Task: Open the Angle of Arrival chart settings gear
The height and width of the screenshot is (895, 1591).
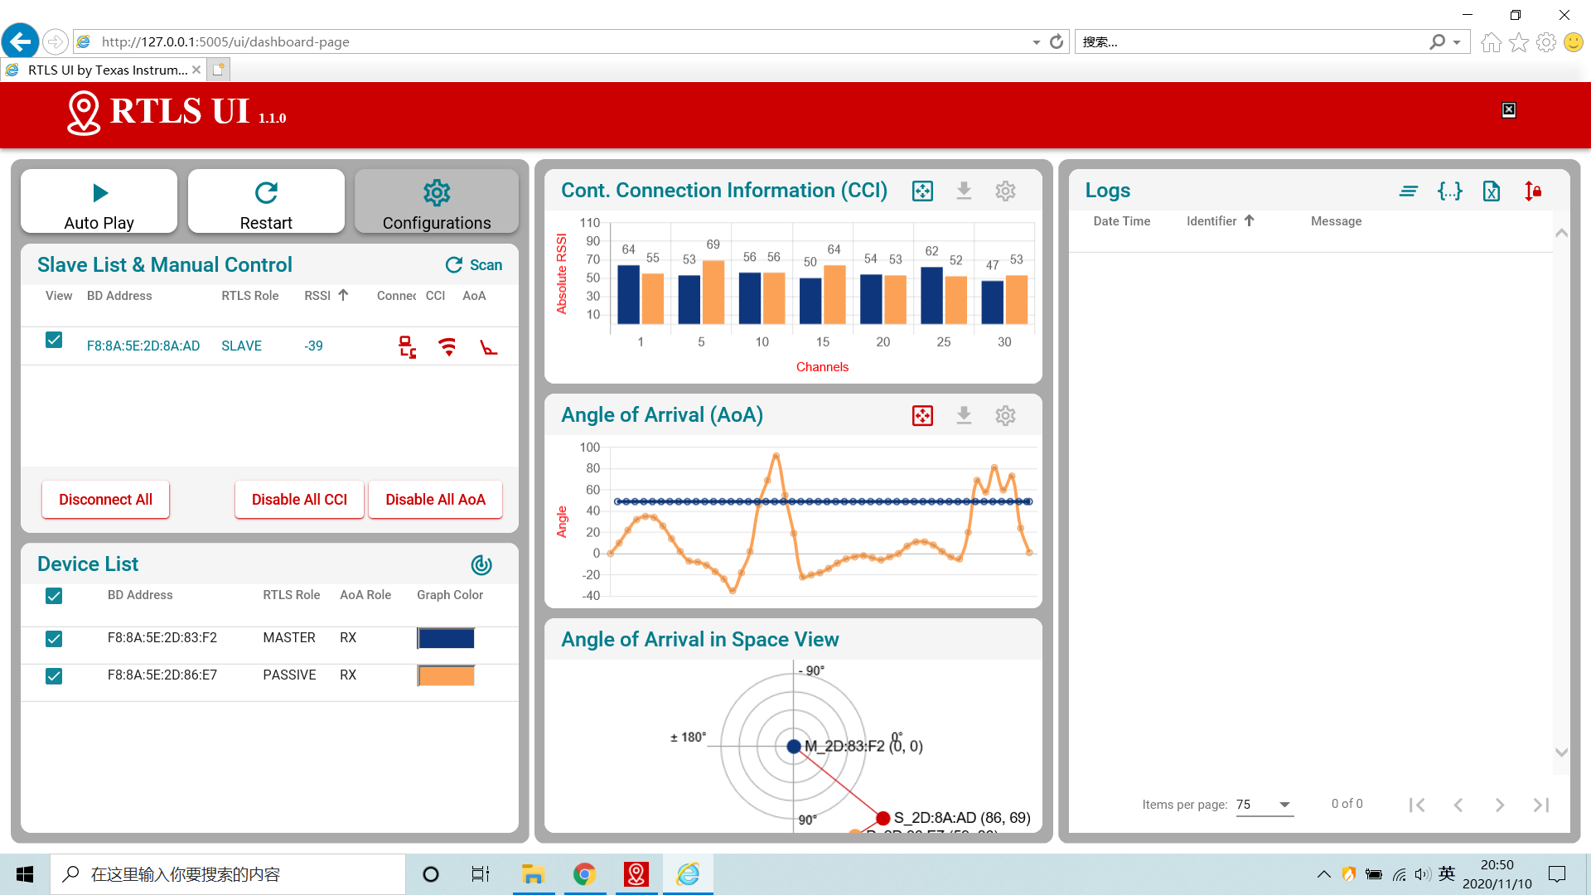Action: click(1005, 416)
